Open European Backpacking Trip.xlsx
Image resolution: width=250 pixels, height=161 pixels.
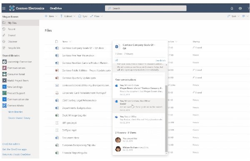tap(79, 145)
